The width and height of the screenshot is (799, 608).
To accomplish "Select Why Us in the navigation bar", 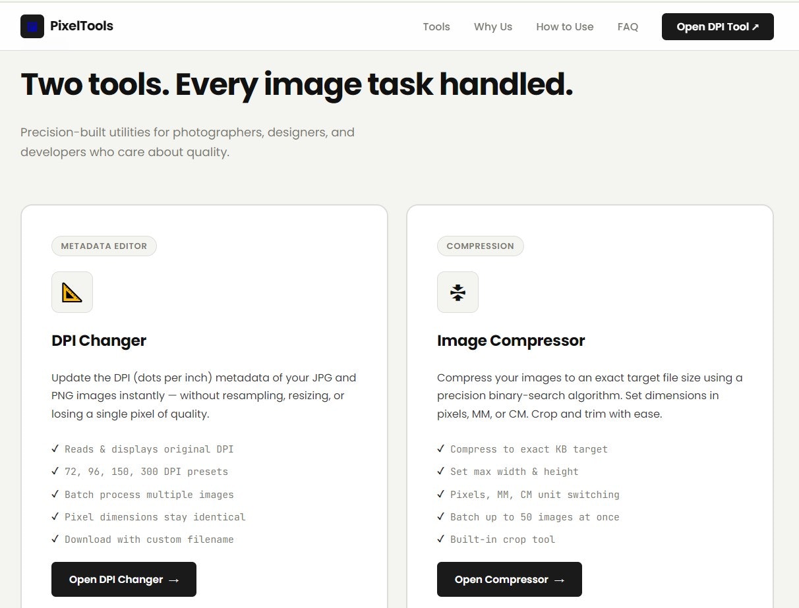I will point(492,26).
